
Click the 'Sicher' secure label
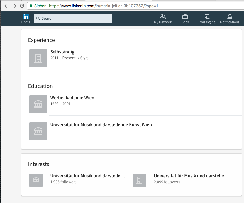(x=40, y=6)
